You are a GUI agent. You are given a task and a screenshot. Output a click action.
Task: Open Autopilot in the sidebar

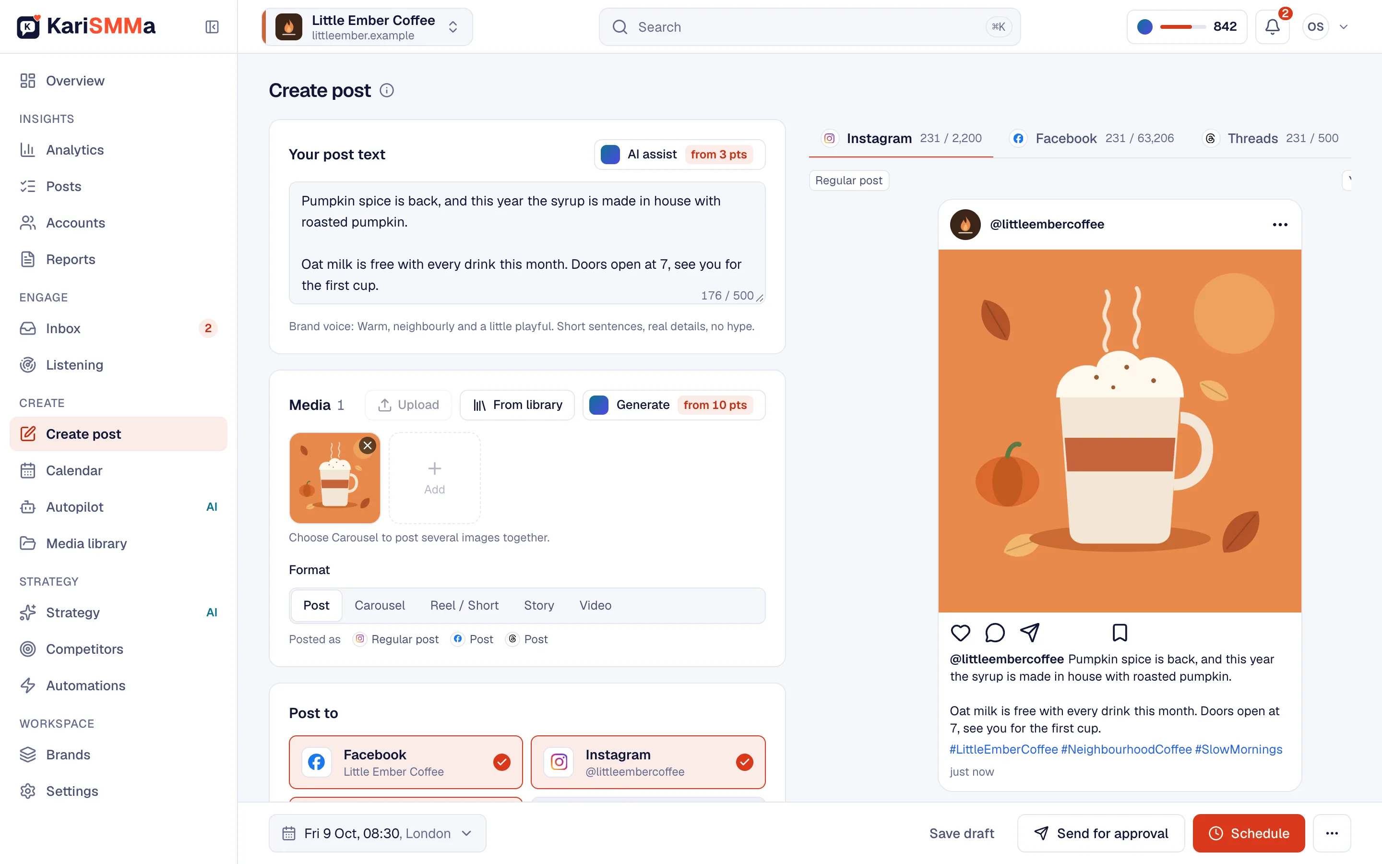[118, 507]
